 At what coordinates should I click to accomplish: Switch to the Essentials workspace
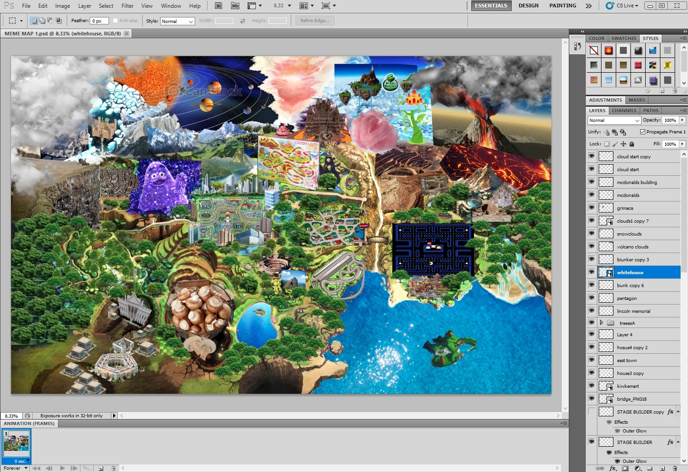pos(491,6)
